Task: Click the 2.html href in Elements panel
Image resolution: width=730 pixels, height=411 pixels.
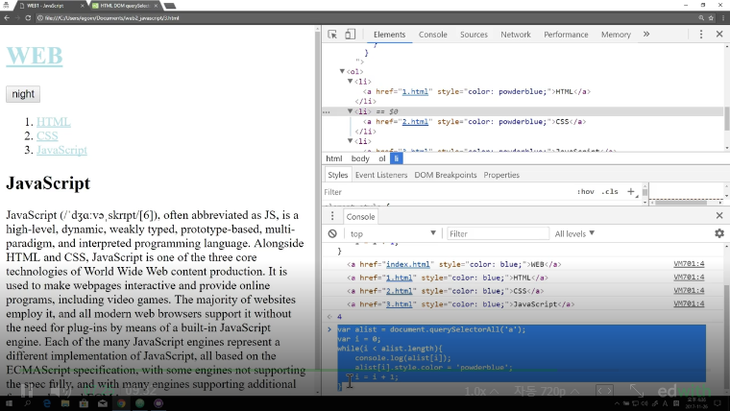Action: tap(415, 122)
